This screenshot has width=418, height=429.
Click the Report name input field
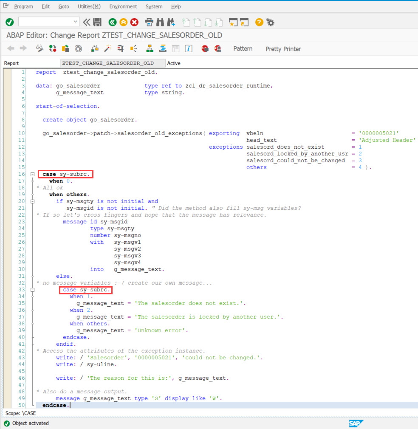coord(113,62)
